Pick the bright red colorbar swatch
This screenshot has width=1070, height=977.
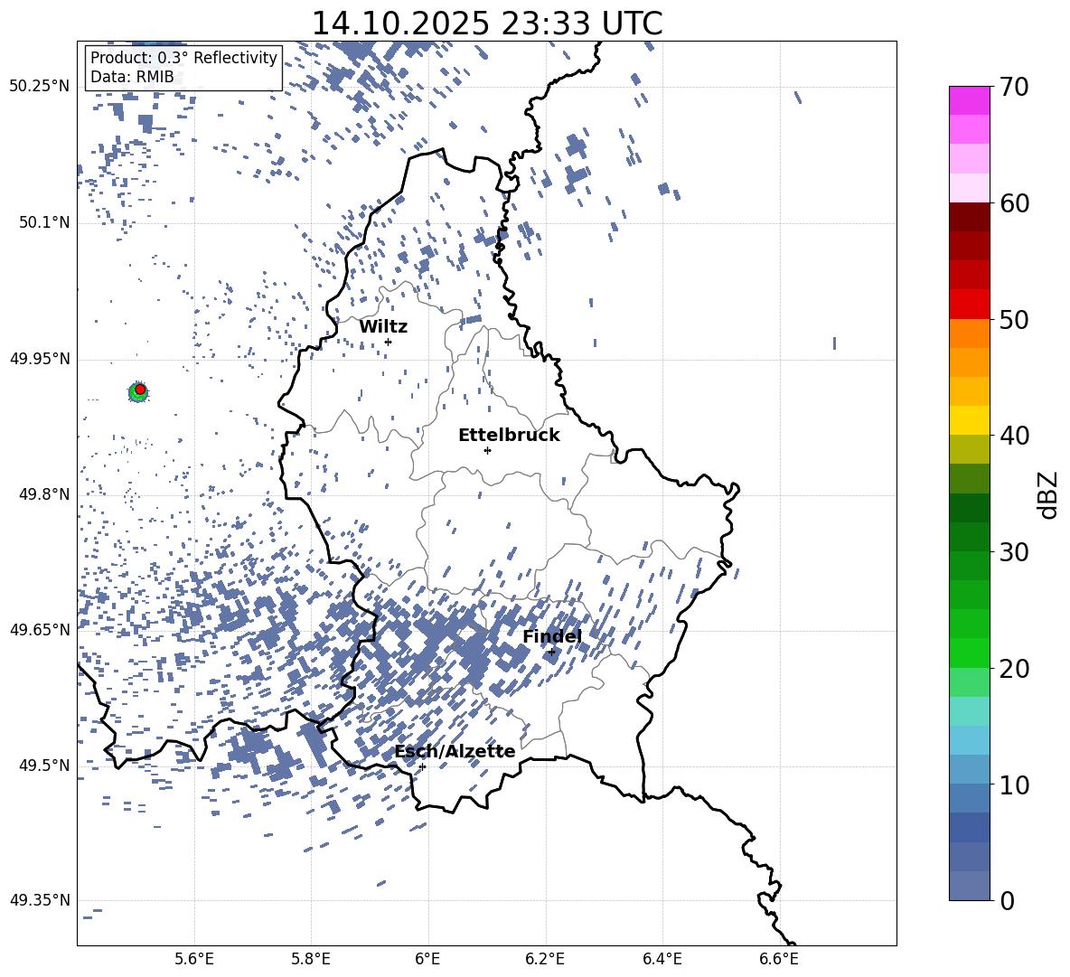(969, 305)
